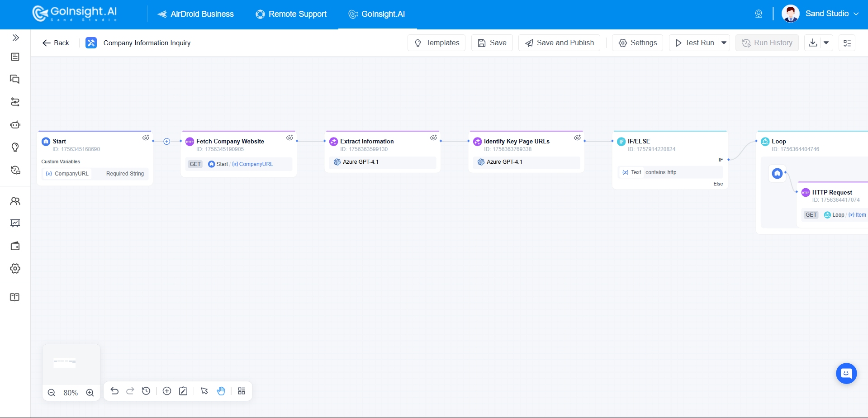This screenshot has width=868, height=418.
Task: Select the annotation pencil icon
Action: click(183, 391)
